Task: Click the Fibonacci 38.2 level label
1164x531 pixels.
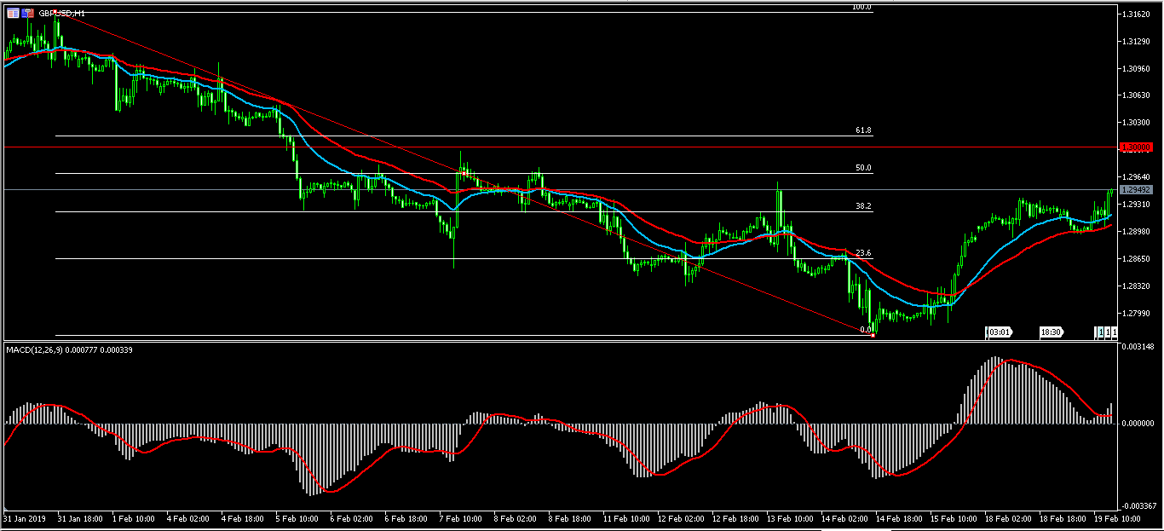Action: pos(862,206)
